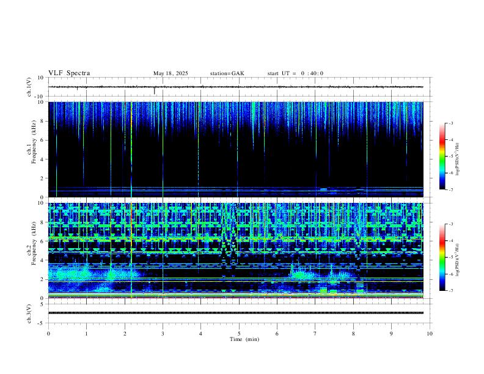Click the "8" kHz tick on ch.1 spectrogram axis

(42, 121)
